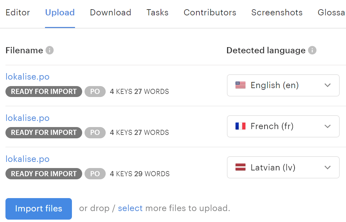Click READY FOR IMPORT badge in Latvian row

(44, 174)
